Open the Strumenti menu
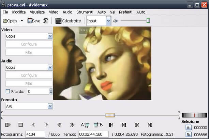This screenshot has height=139, width=209. (x=85, y=12)
